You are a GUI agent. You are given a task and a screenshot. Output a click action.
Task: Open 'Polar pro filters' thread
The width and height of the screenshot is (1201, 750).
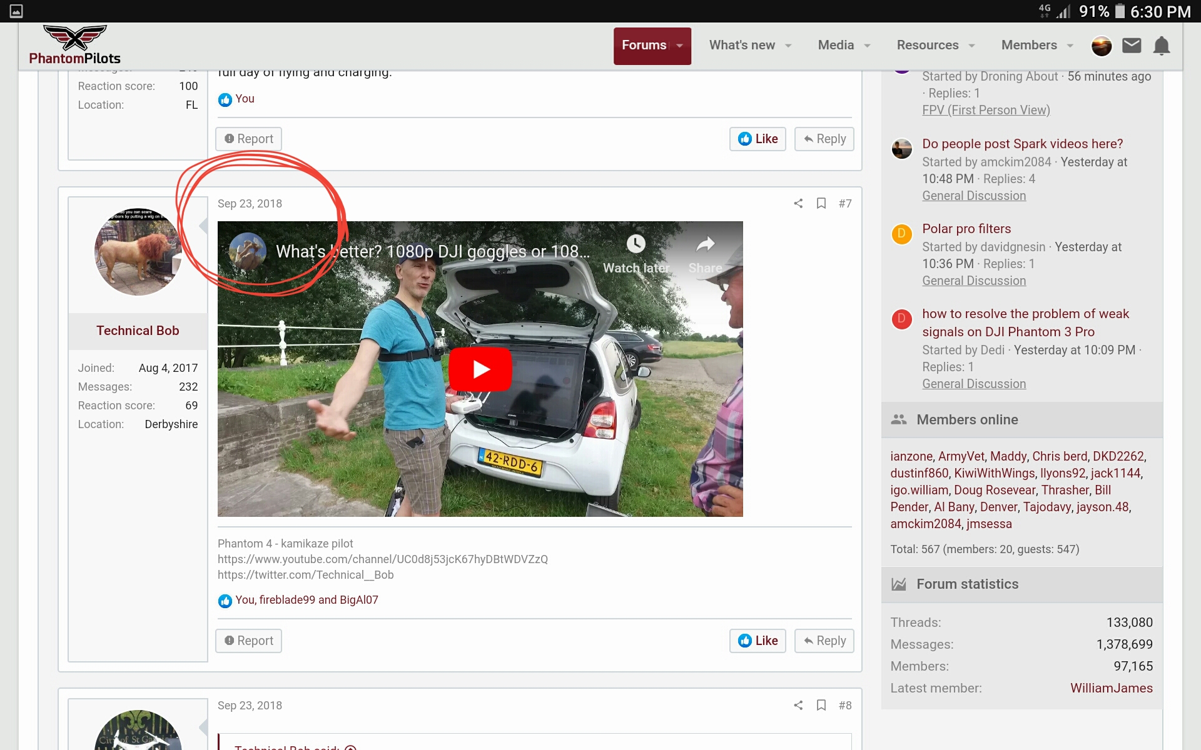[x=966, y=229]
